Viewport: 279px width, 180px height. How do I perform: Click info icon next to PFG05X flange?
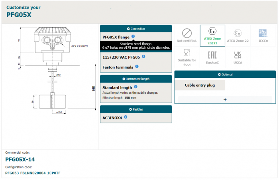(x=133, y=37)
